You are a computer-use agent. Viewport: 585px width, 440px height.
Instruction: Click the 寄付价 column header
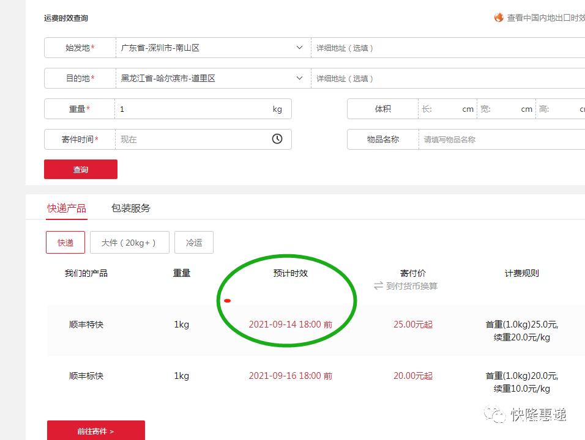pyautogui.click(x=413, y=273)
